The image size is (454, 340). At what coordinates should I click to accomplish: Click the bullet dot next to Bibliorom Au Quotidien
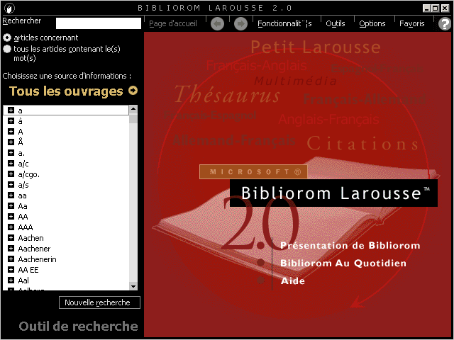click(x=260, y=263)
